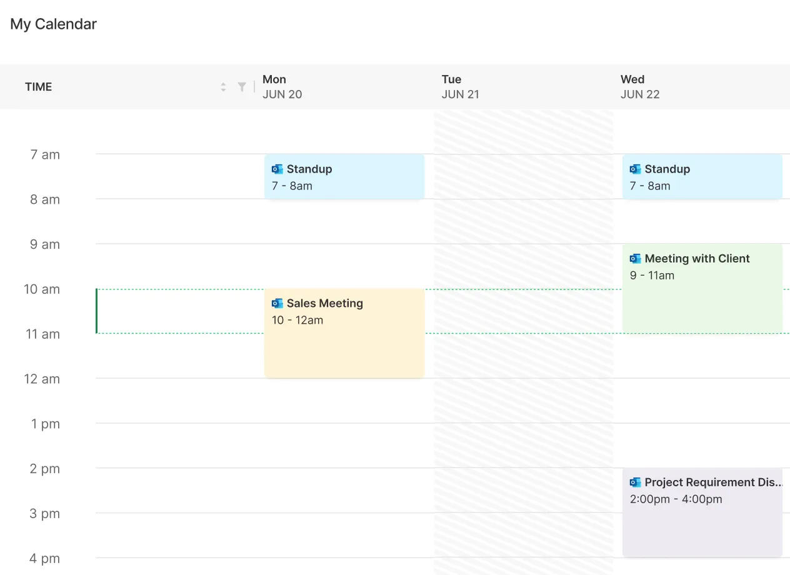Click the Outlook icon on Project Requirement Discussion
The height and width of the screenshot is (575, 790).
point(635,482)
